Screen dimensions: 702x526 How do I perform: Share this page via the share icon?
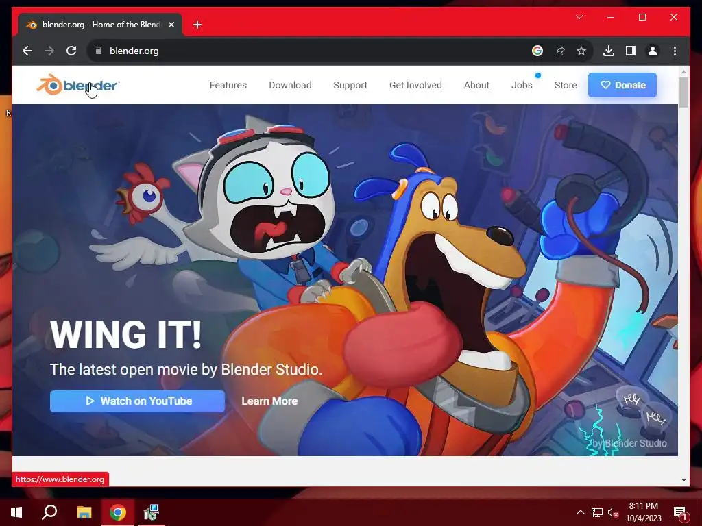(559, 51)
